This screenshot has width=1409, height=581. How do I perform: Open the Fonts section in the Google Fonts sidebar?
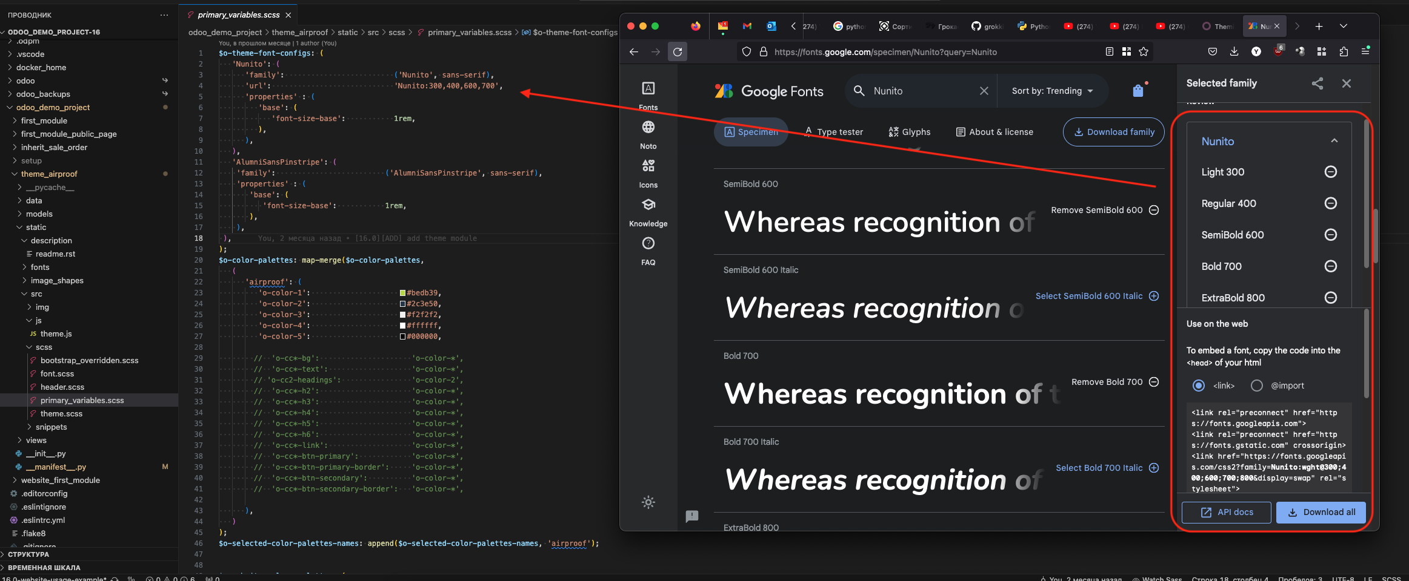coord(648,96)
